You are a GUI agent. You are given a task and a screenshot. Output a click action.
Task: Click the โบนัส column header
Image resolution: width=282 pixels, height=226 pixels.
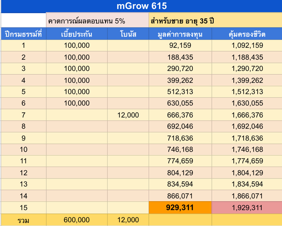128,34
